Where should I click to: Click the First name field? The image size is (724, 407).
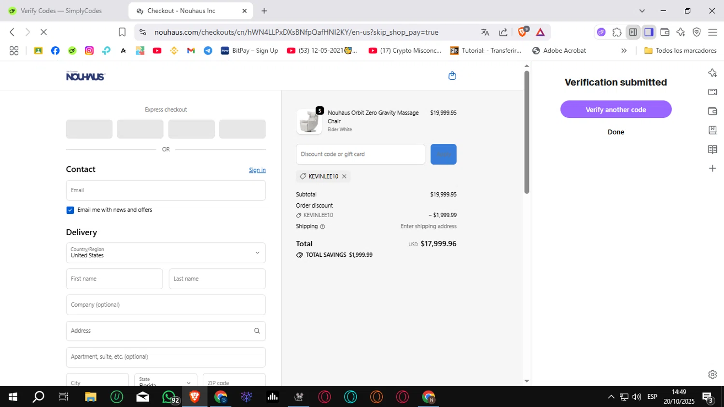pyautogui.click(x=114, y=279)
